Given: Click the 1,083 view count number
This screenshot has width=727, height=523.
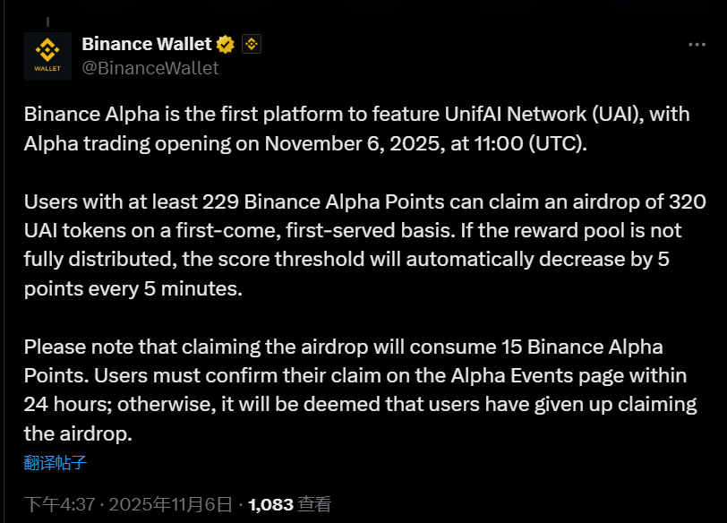Looking at the screenshot, I should (270, 504).
